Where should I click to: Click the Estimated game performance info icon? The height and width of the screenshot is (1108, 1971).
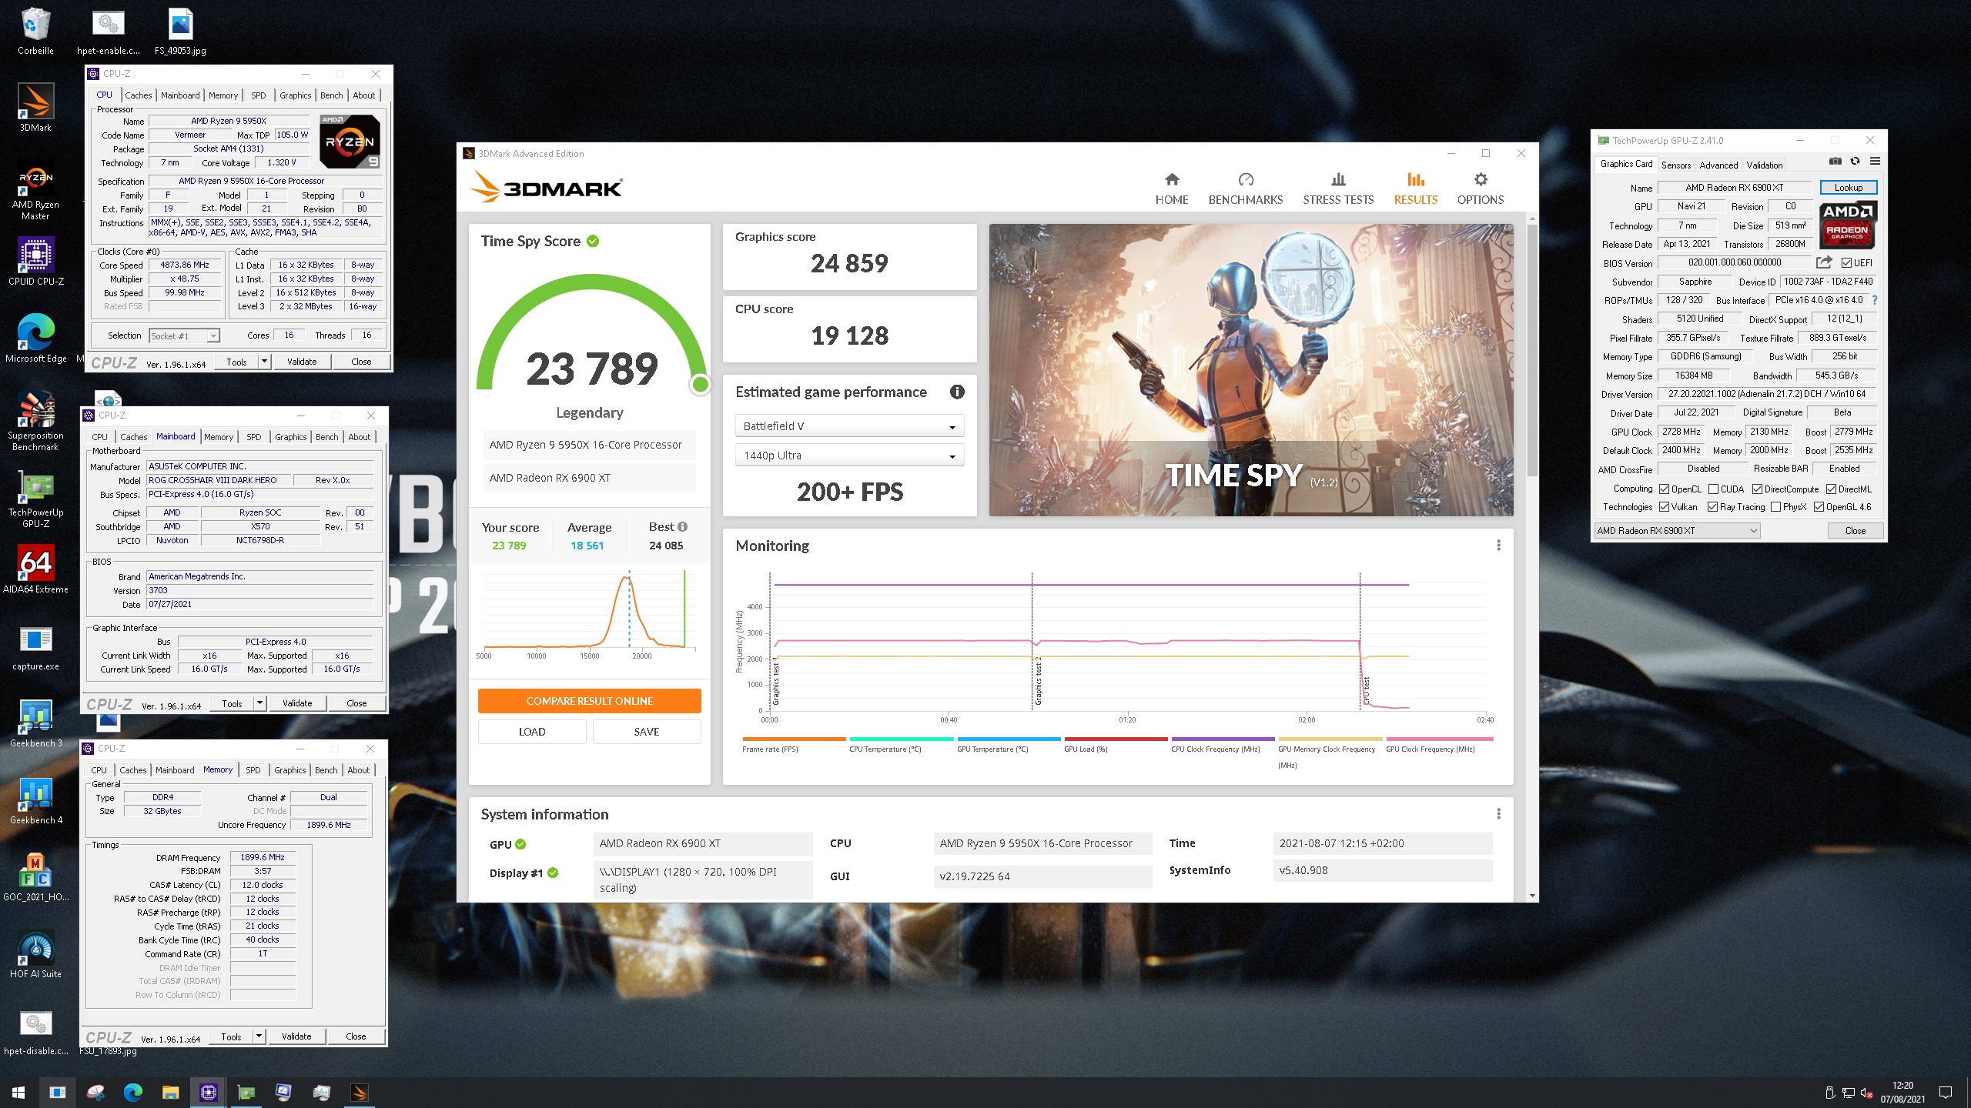point(957,392)
